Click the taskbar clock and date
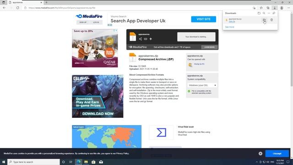Image resolution: width=293 pixels, height=165 pixels. (280, 162)
